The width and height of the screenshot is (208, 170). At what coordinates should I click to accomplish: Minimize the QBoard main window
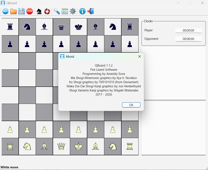[178, 3]
